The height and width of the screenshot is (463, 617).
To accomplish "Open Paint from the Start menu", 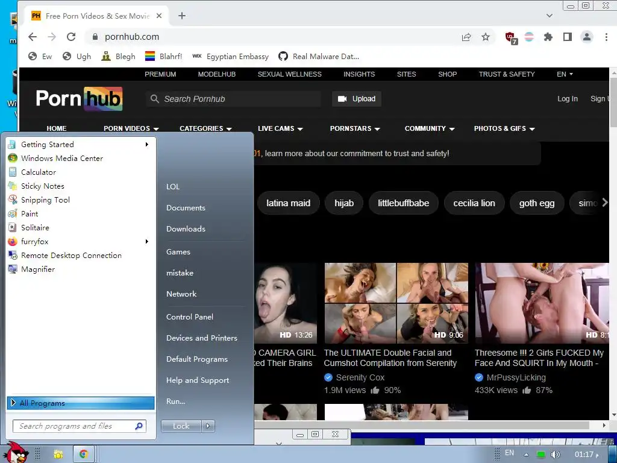I will pyautogui.click(x=30, y=214).
